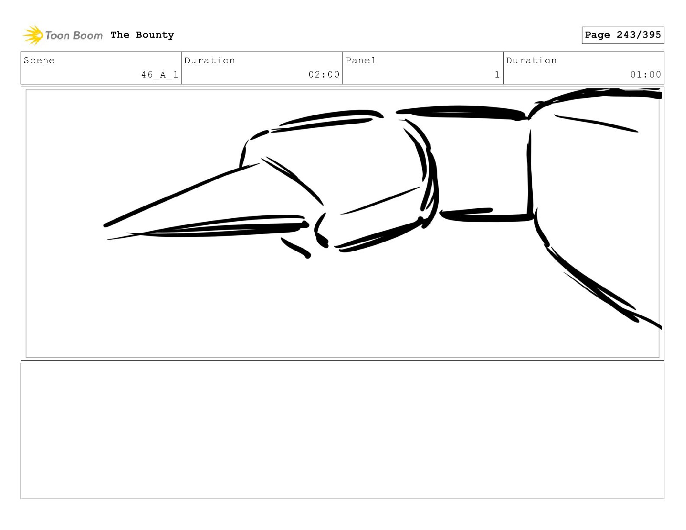Viewport: 686px width, 530px height.
Task: Select scene duration value "02:00"
Action: pos(324,74)
